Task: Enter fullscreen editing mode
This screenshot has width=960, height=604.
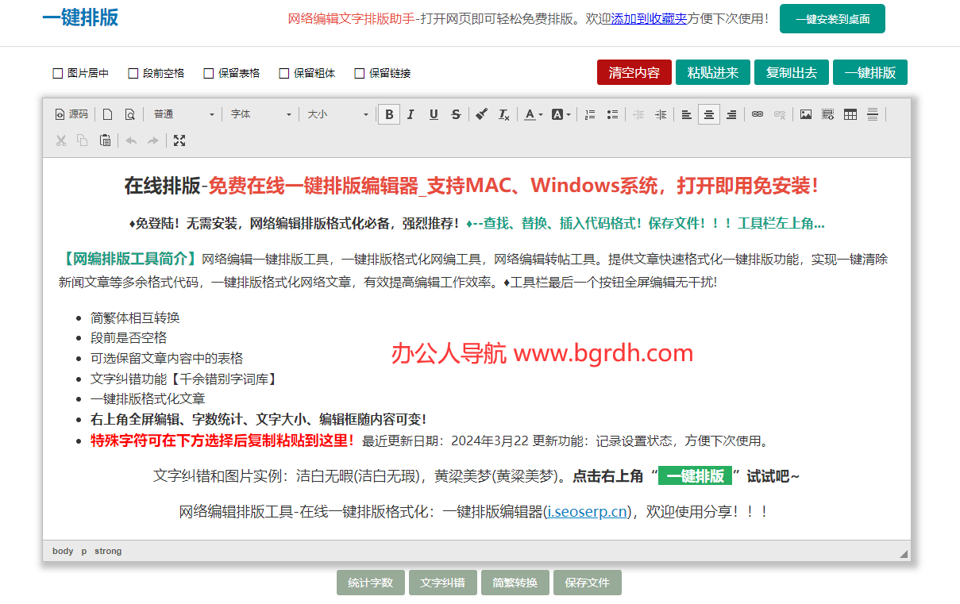Action: (179, 140)
